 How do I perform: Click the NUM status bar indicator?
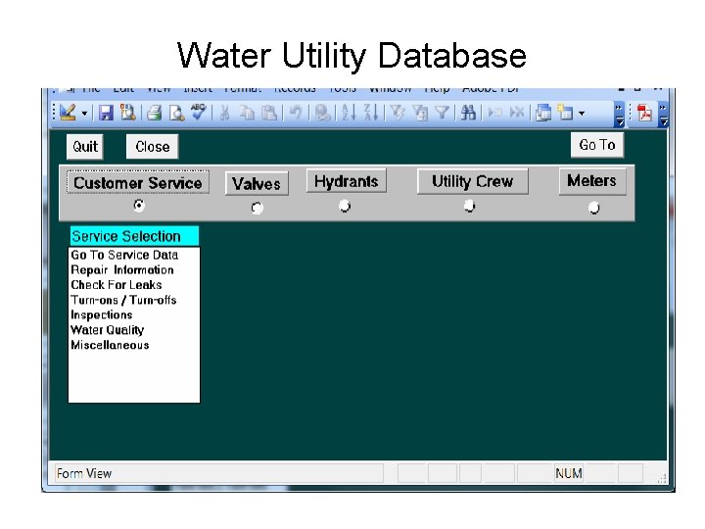[569, 473]
